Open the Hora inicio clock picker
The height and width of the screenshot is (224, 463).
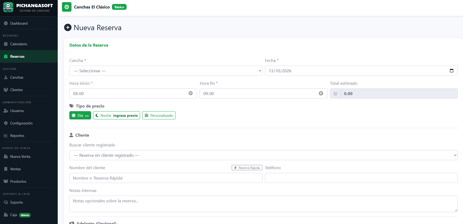[x=191, y=93]
